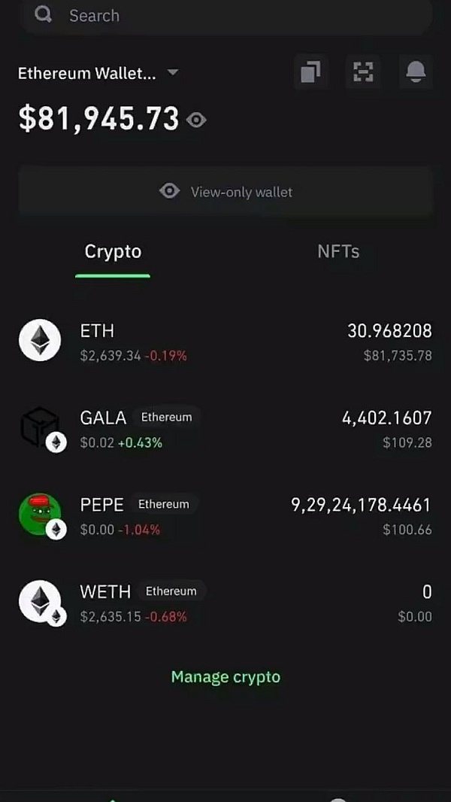Open the notifications bell
Image resolution: width=451 pixels, height=802 pixels.
click(416, 72)
